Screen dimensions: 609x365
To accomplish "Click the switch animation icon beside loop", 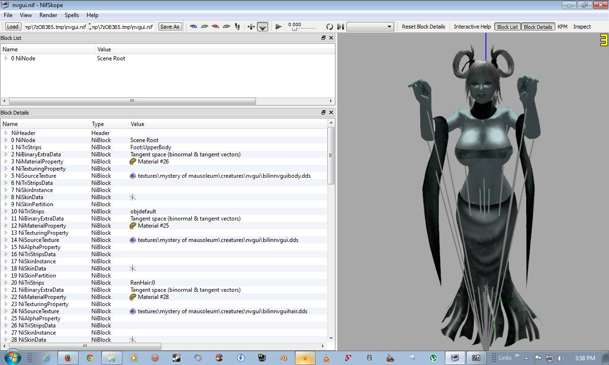I will [x=341, y=27].
